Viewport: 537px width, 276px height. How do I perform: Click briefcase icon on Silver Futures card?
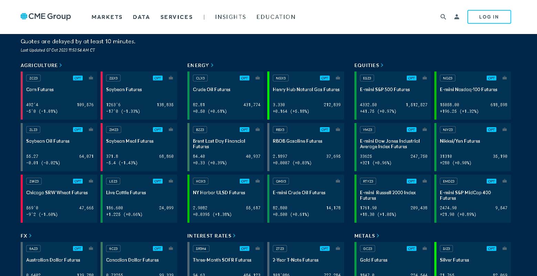[505, 249]
